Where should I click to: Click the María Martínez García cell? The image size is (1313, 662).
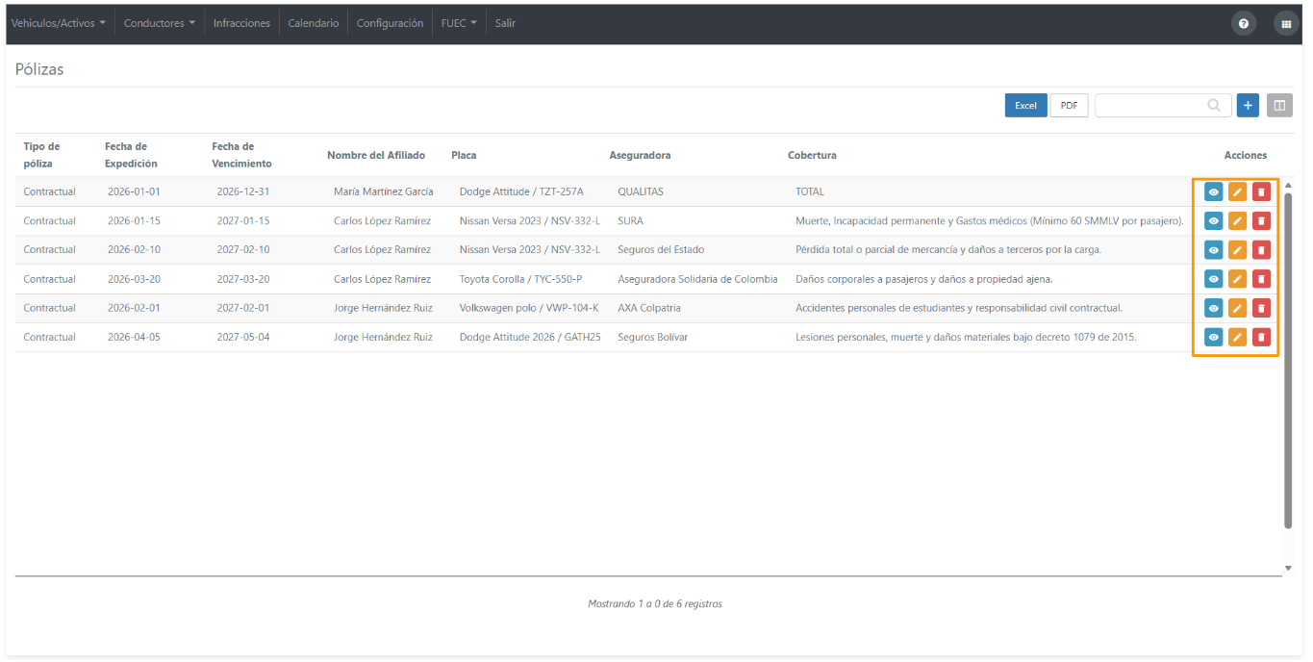(x=384, y=191)
